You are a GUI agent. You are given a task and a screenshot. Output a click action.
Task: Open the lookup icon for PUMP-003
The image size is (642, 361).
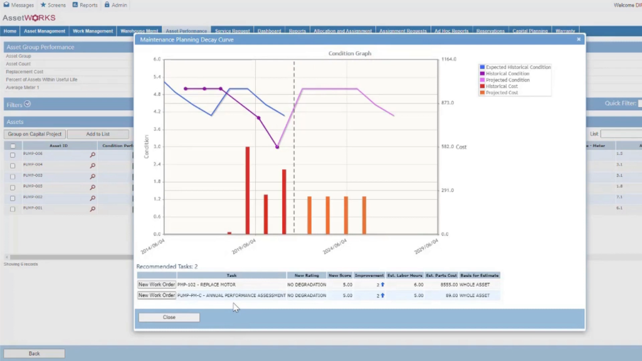[x=93, y=176]
